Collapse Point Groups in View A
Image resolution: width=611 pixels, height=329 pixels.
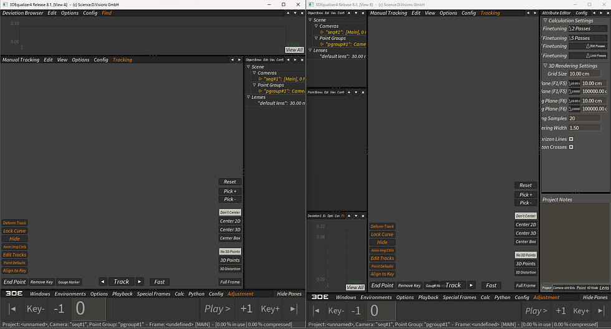click(254, 85)
